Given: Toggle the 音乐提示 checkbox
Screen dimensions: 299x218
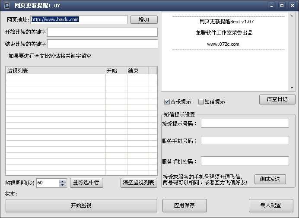Looking at the screenshot, I should point(167,102).
